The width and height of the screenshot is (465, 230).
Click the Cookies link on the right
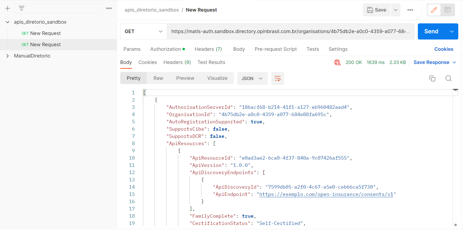click(444, 49)
